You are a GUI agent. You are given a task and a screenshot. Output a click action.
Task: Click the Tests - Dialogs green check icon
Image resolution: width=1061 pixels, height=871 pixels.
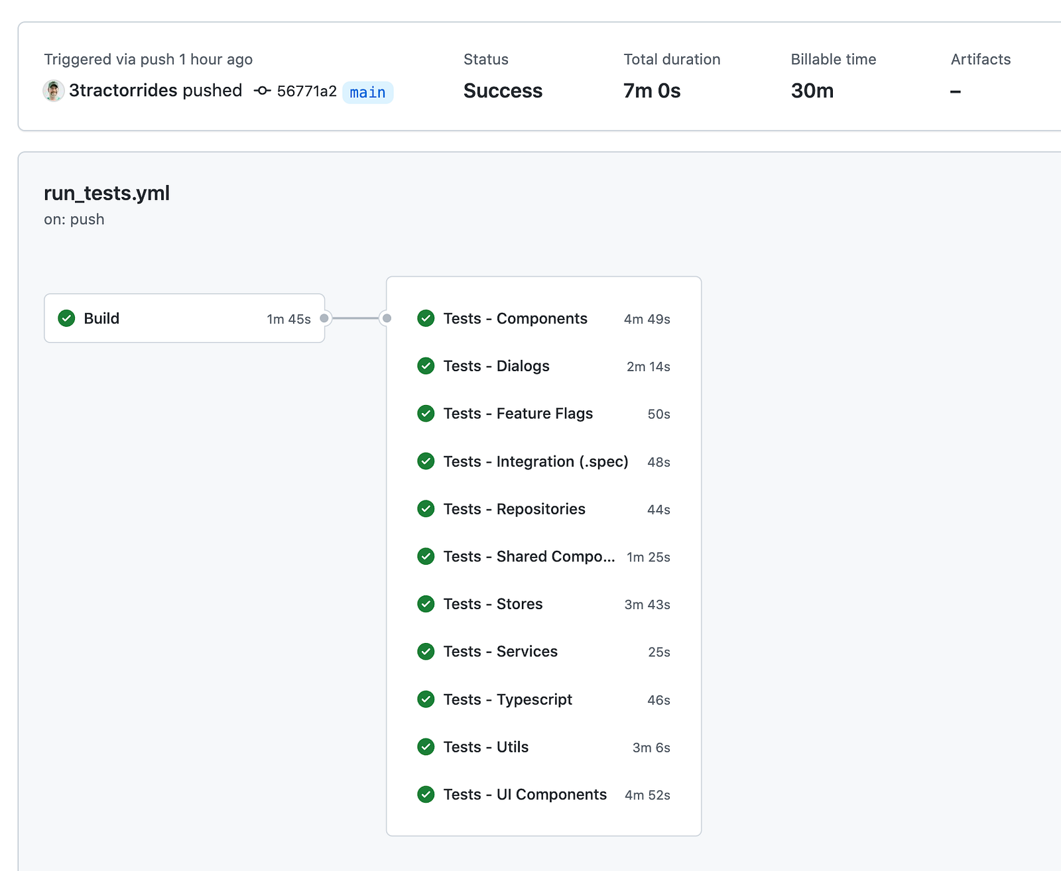[426, 366]
